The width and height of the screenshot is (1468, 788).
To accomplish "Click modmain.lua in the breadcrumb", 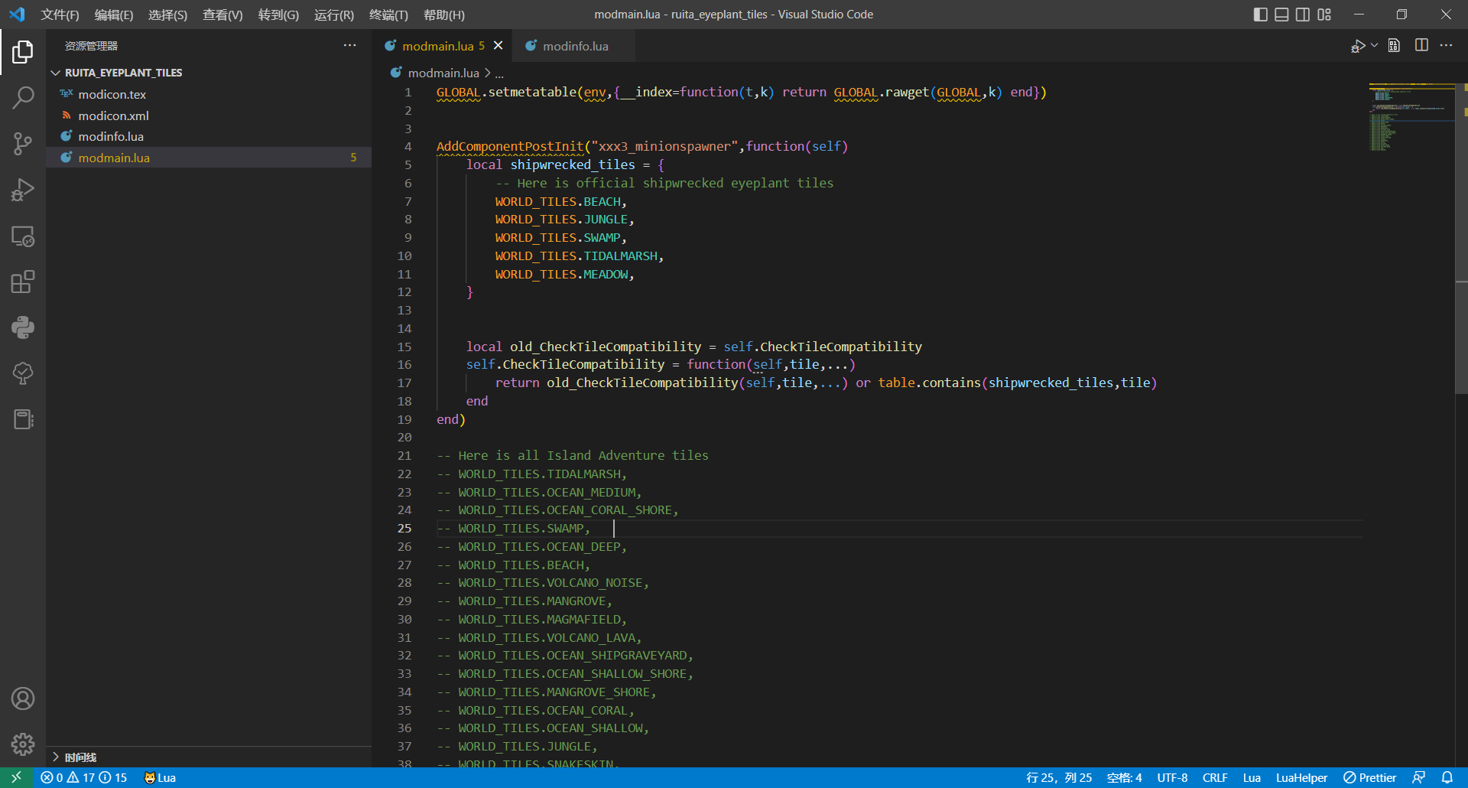I will tap(443, 73).
